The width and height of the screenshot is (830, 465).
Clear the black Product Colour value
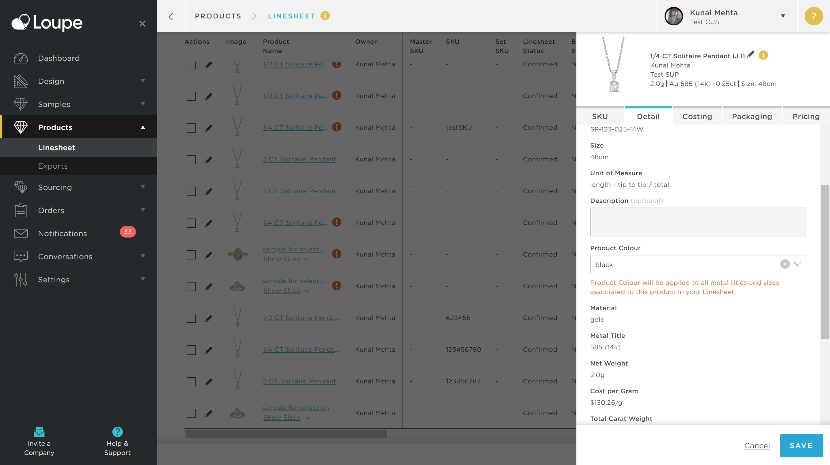(x=785, y=264)
